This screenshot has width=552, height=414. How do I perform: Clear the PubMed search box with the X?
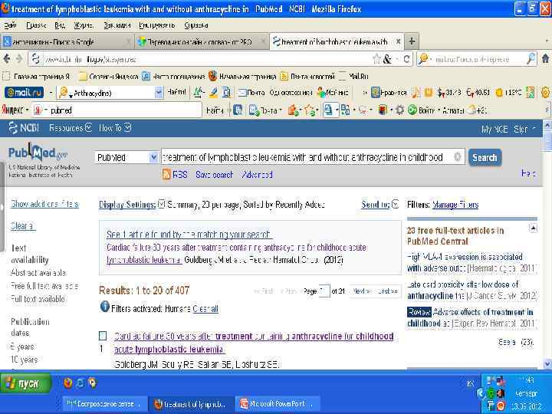coord(457,157)
